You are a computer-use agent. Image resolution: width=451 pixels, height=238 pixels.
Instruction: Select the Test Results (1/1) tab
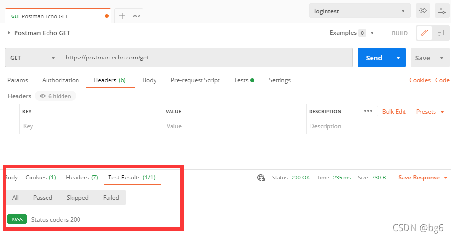[x=132, y=178]
